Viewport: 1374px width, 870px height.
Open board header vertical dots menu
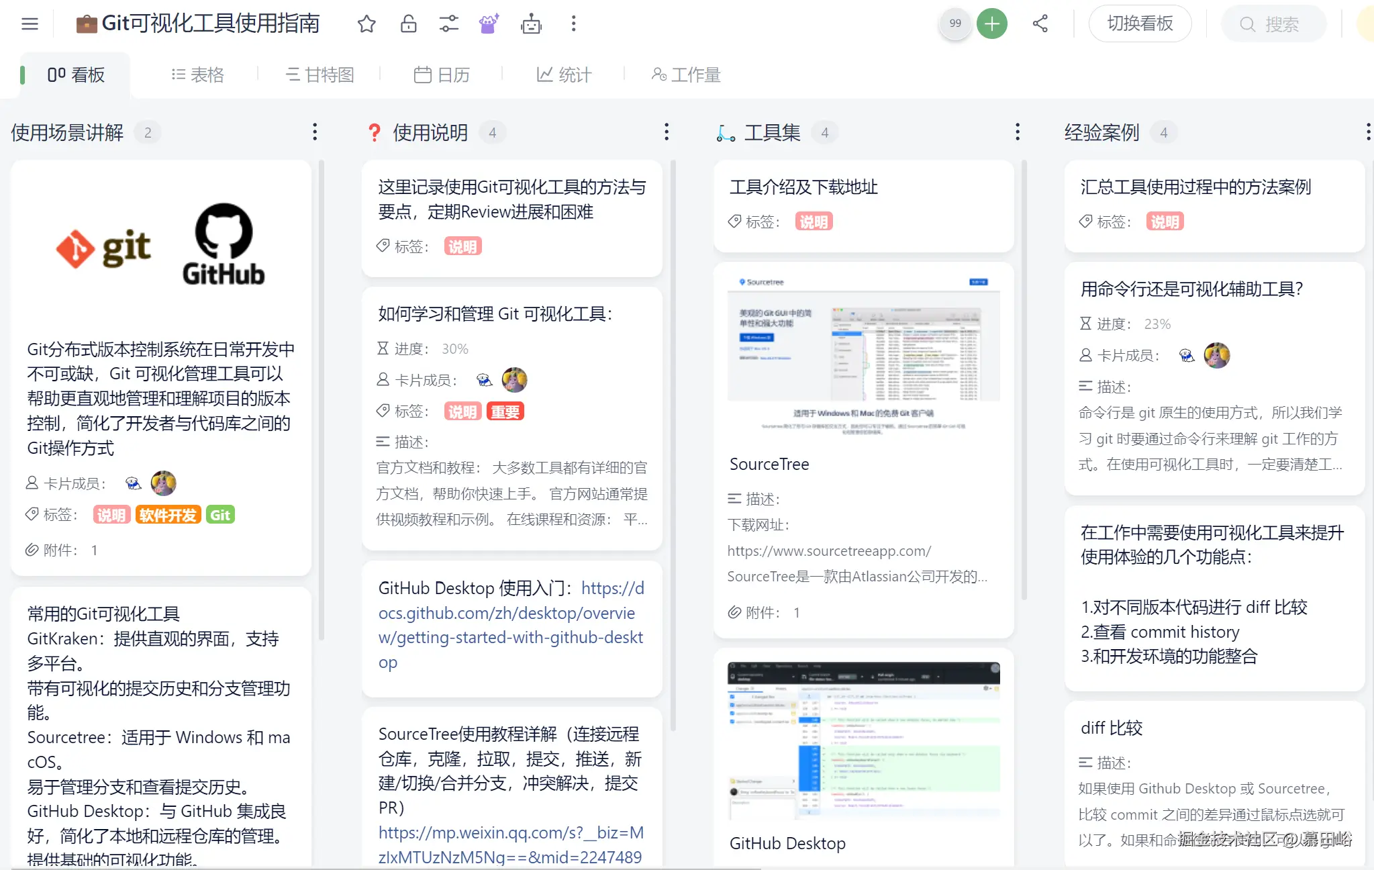[573, 24]
